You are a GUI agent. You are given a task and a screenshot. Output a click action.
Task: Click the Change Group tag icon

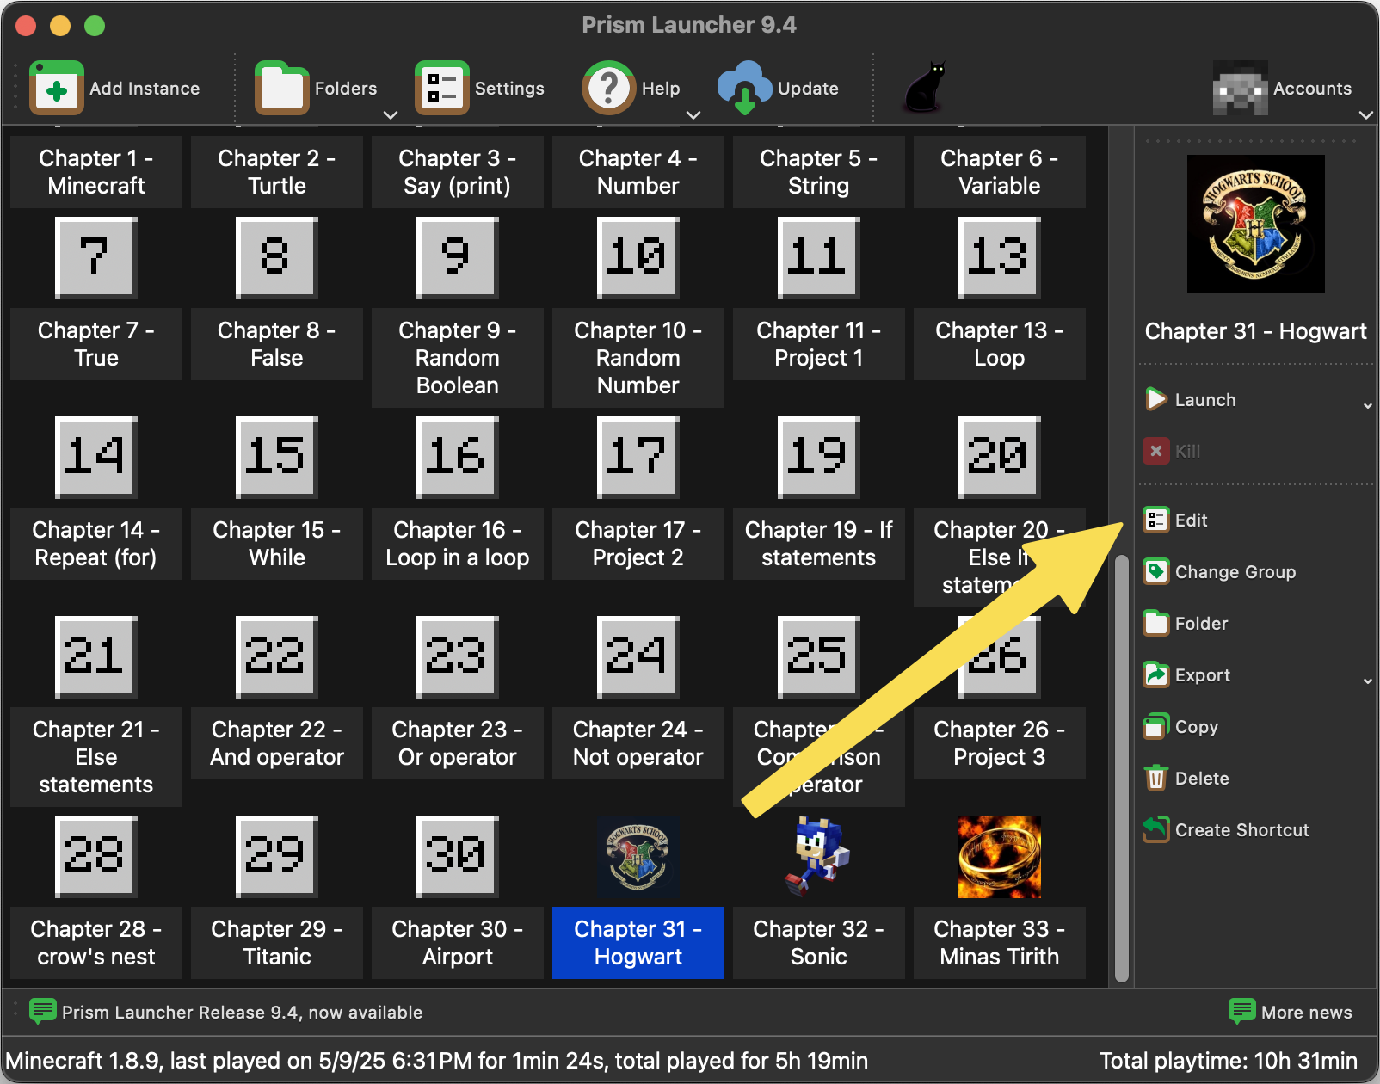[1155, 572]
